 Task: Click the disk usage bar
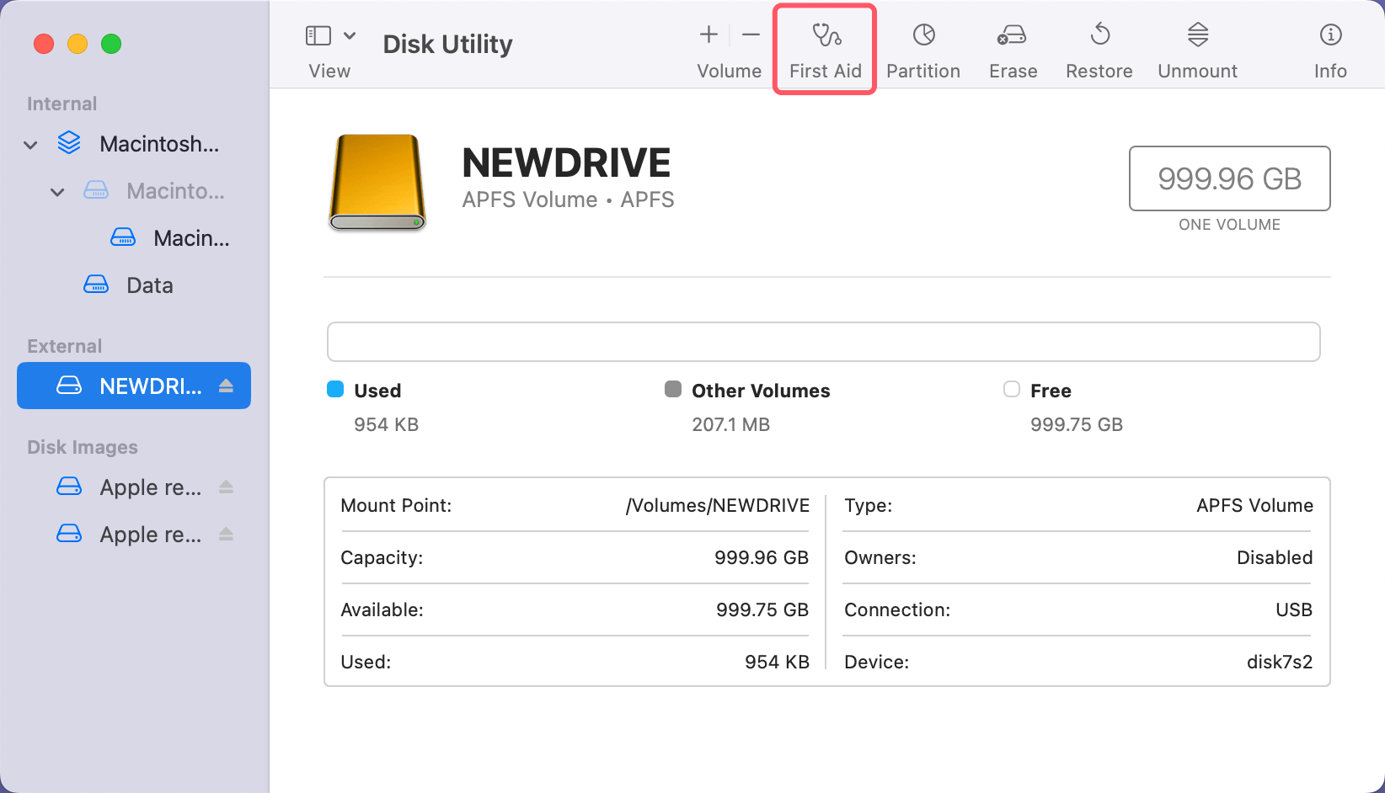[823, 342]
